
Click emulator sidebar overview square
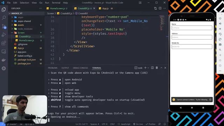220,65
